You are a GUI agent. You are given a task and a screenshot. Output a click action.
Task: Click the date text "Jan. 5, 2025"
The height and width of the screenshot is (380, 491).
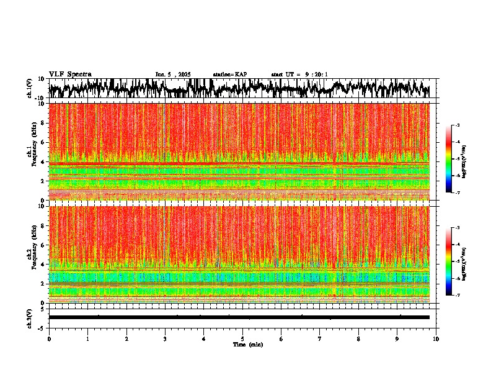point(173,75)
